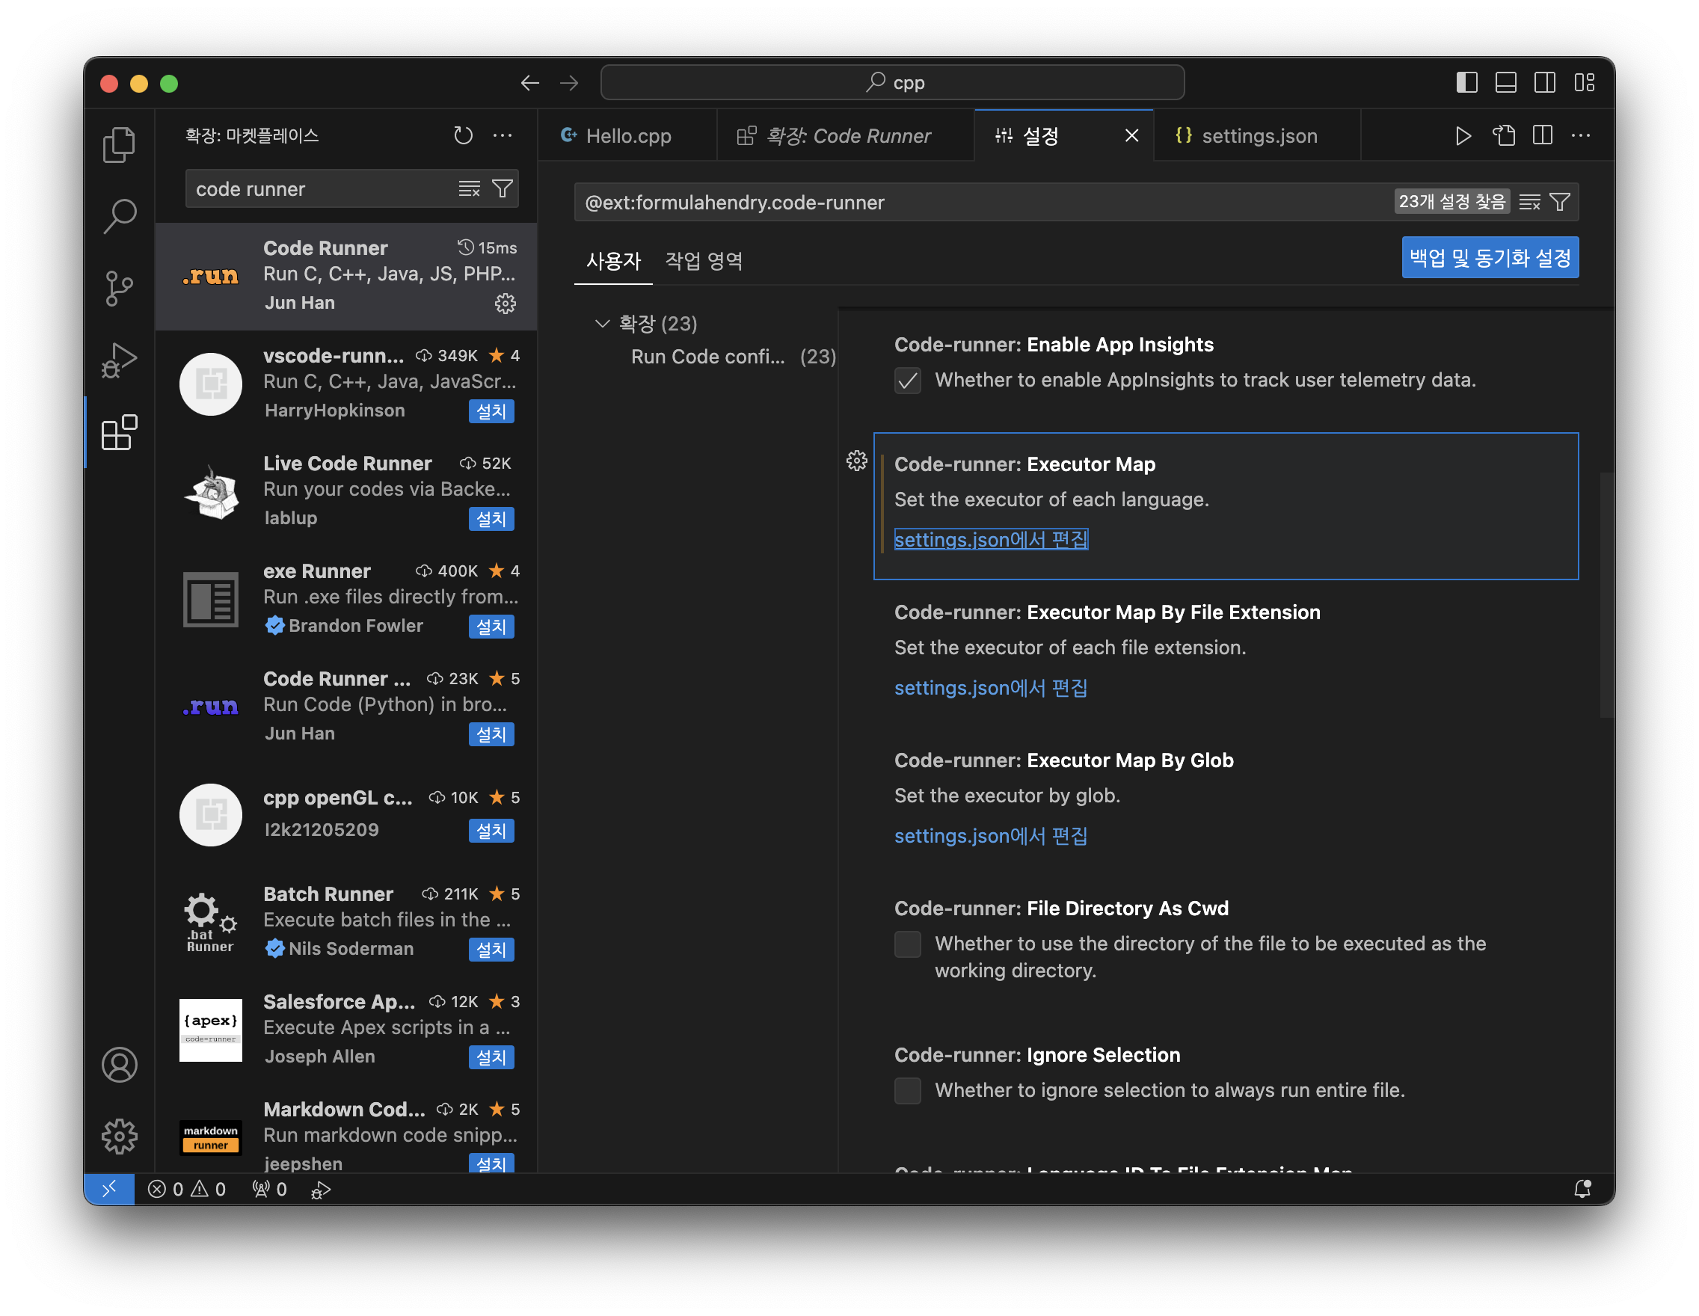Open the Run and Debug view
The height and width of the screenshot is (1316, 1699).
point(119,360)
